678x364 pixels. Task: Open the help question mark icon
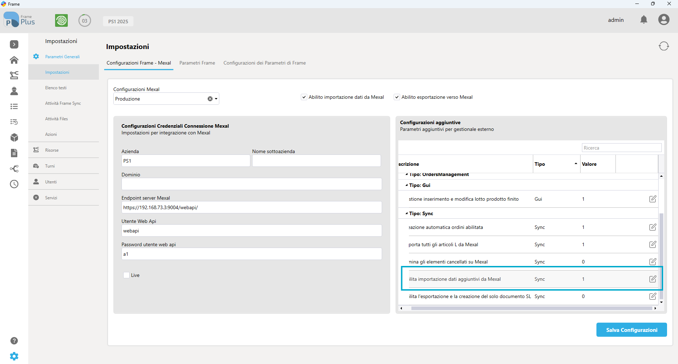[14, 341]
